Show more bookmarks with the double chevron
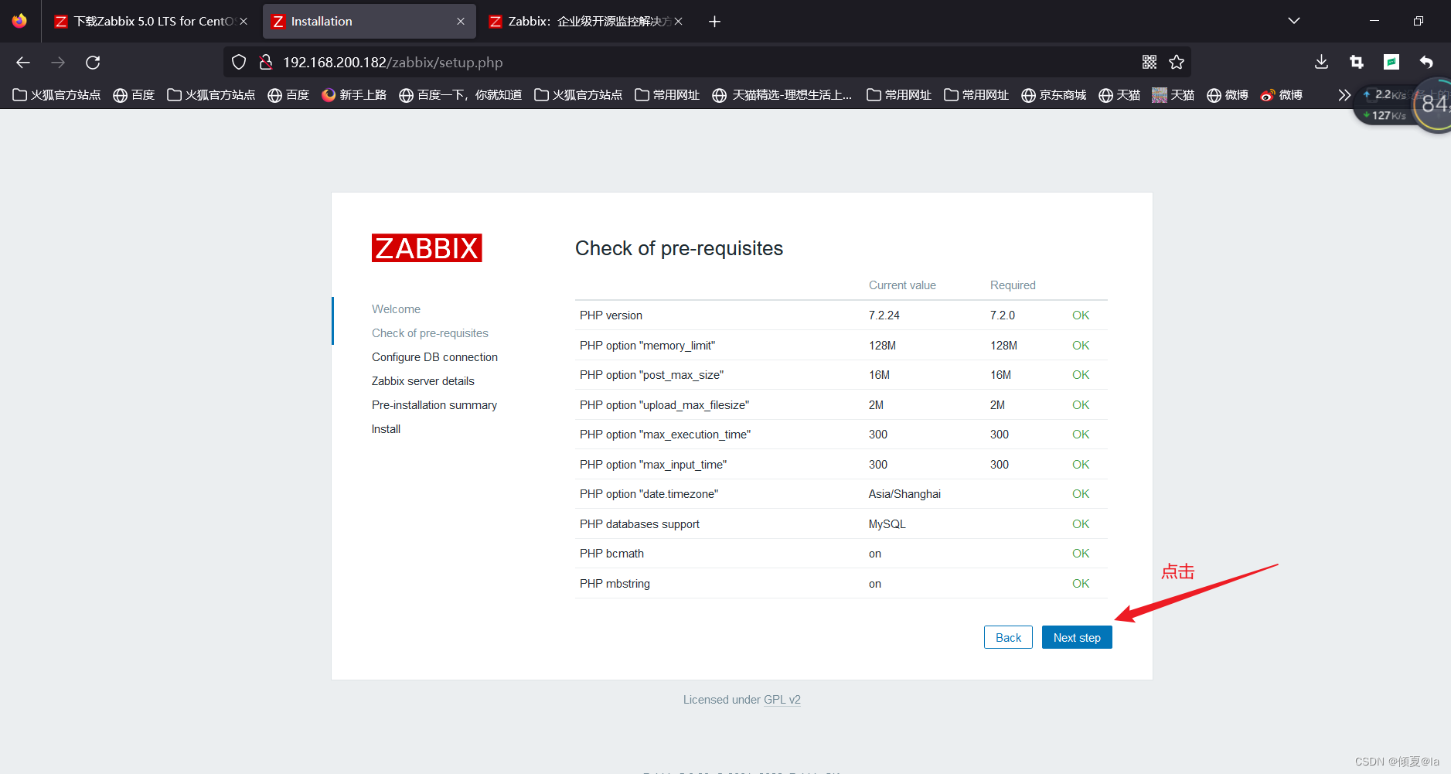The image size is (1451, 774). pyautogui.click(x=1344, y=95)
